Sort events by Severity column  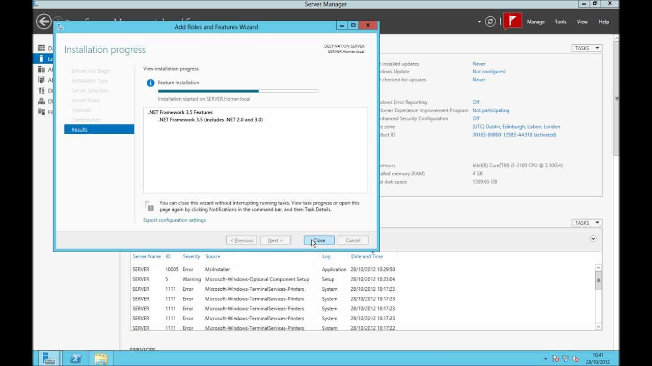coord(192,257)
